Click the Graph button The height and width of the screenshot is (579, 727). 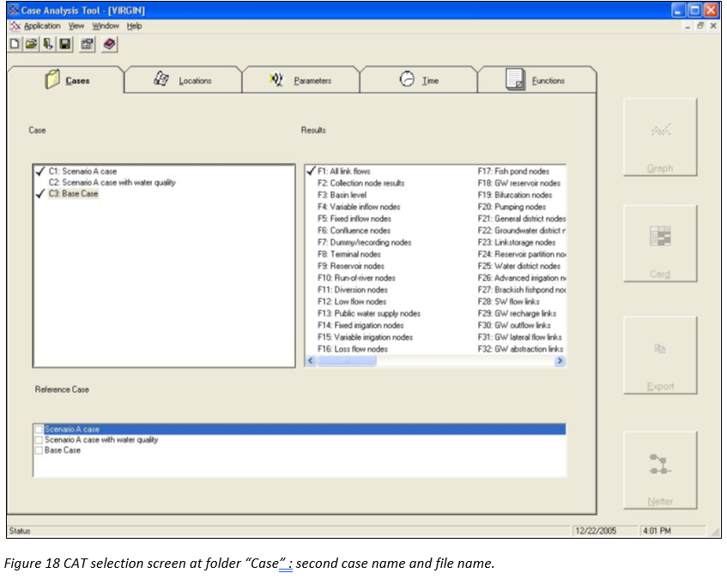(x=660, y=137)
